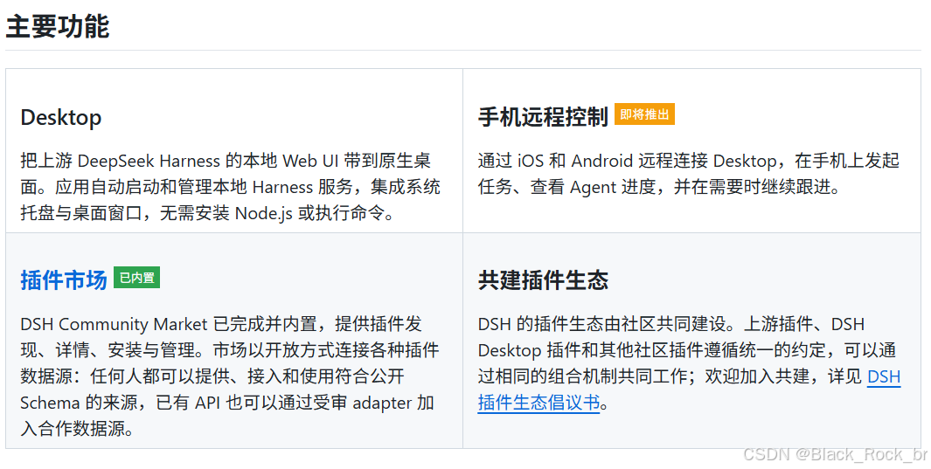
Task: Open the DSH 插件生态倡议书 link
Action: 538,403
